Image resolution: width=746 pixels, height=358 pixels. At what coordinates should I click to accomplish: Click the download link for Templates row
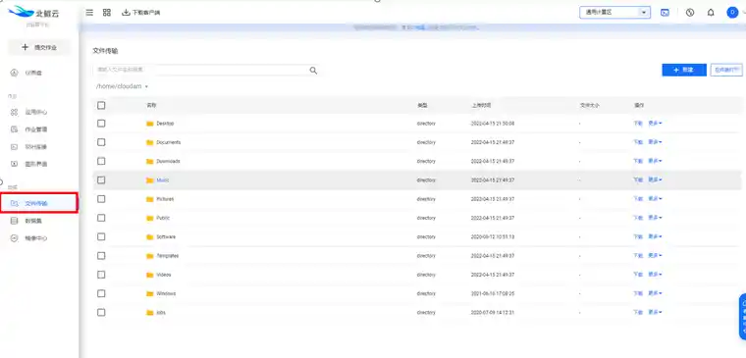[x=638, y=256]
